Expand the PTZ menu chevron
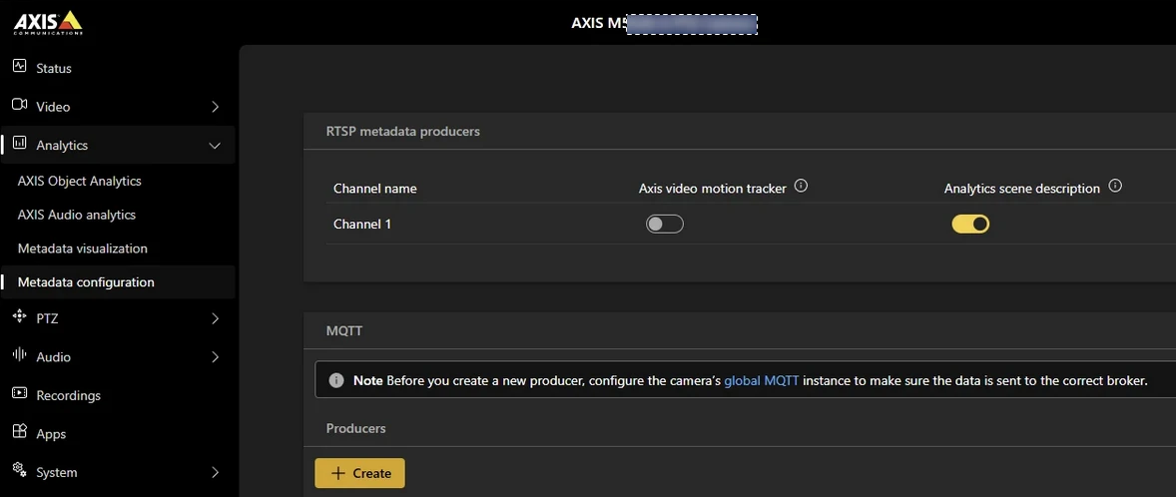Viewport: 1176px width, 497px height. click(216, 318)
